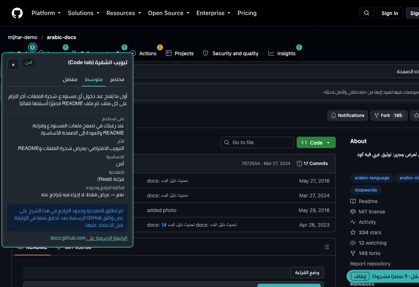
Task: Toggle reading mode with وضع القراءة button
Action: coord(307,273)
